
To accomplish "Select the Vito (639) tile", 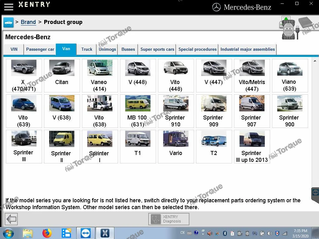I will click(x=24, y=111).
